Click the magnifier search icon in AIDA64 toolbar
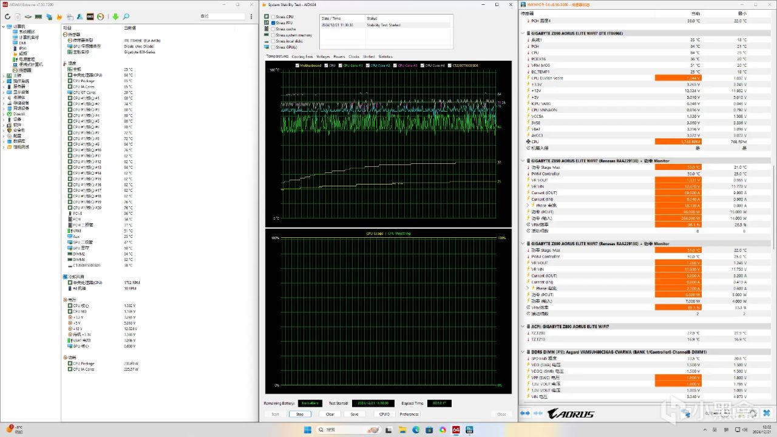This screenshot has width=777, height=437. pos(126,16)
